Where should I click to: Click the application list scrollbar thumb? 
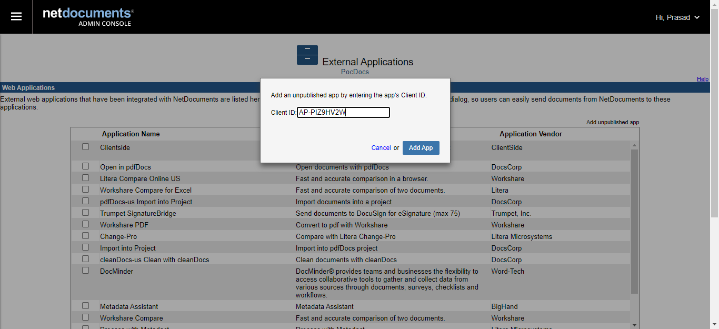(634, 222)
